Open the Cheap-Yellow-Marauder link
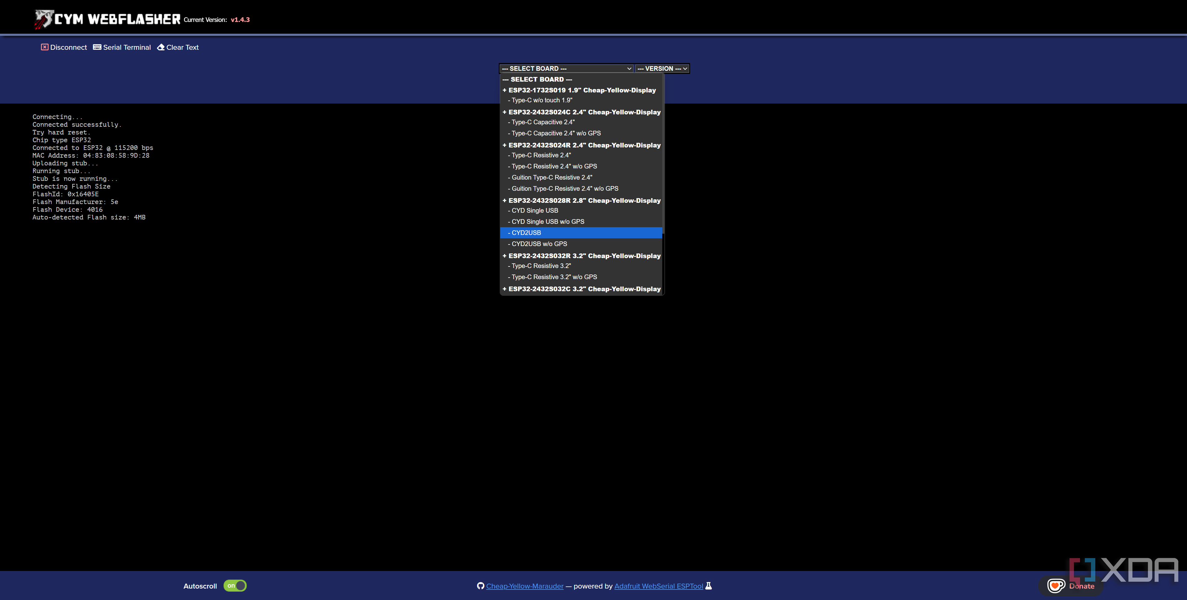1187x600 pixels. click(x=525, y=586)
